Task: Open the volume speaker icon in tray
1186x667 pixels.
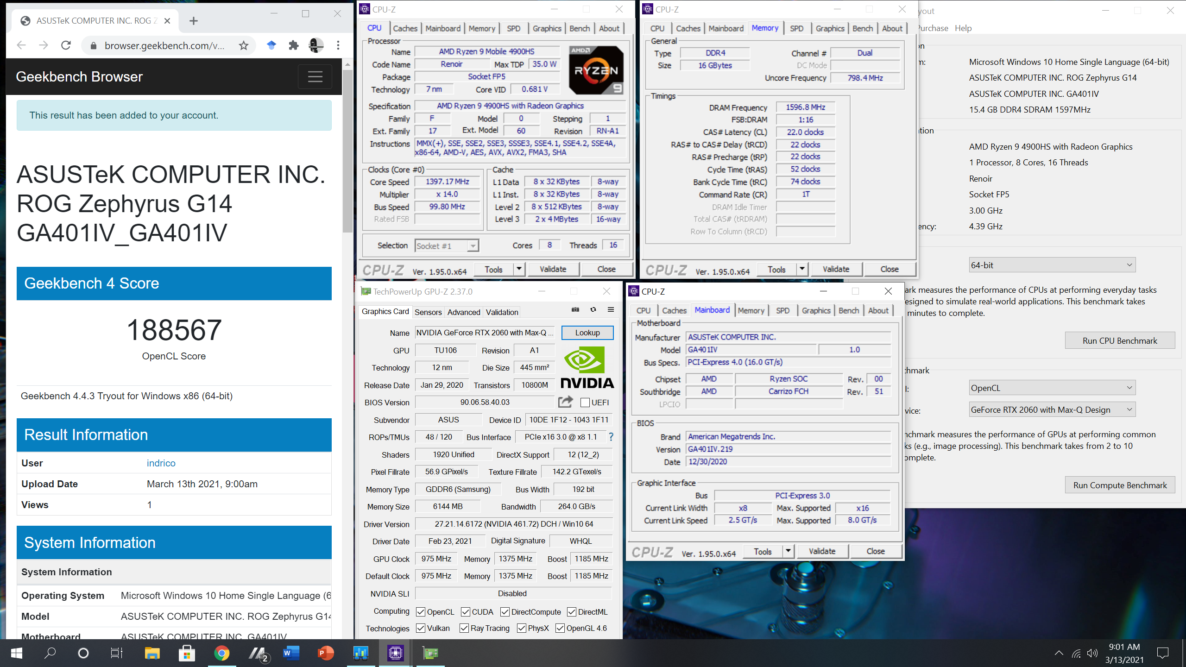Action: click(x=1092, y=653)
